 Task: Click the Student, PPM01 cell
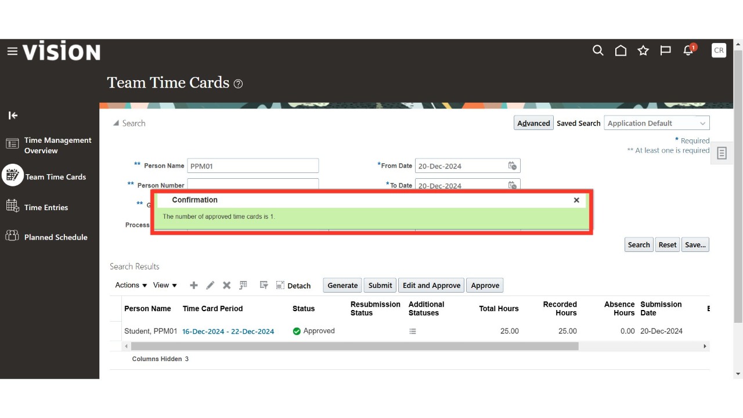pyautogui.click(x=150, y=331)
